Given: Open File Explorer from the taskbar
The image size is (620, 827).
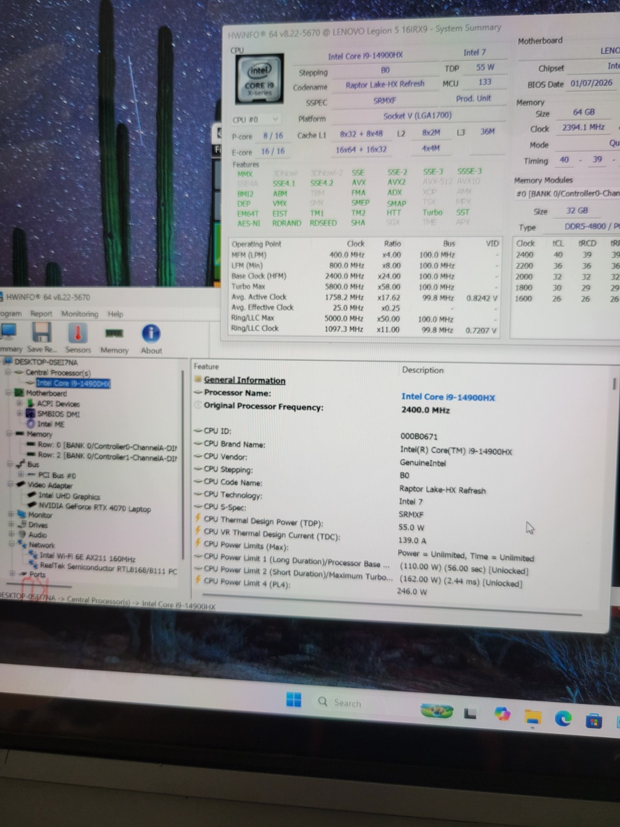Looking at the screenshot, I should coord(533,717).
